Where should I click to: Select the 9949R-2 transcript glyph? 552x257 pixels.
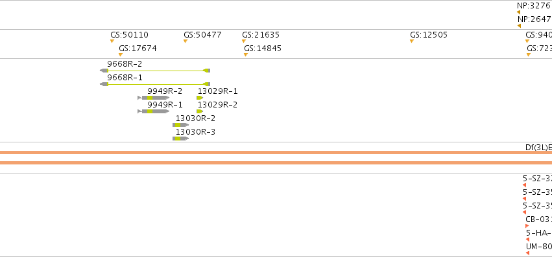click(x=154, y=98)
